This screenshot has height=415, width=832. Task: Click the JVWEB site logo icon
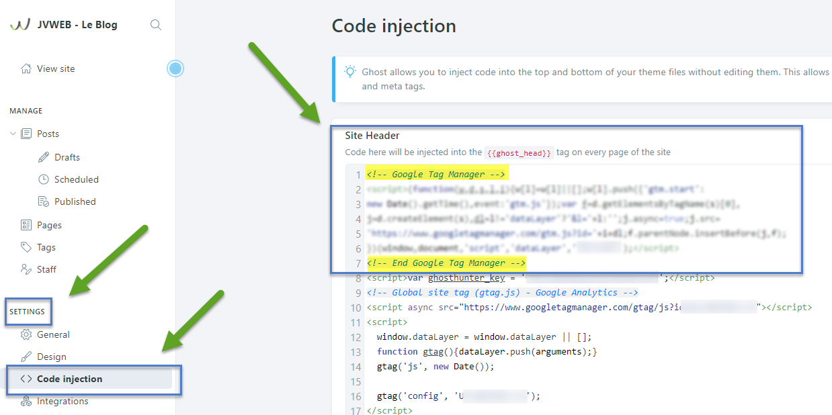20,25
